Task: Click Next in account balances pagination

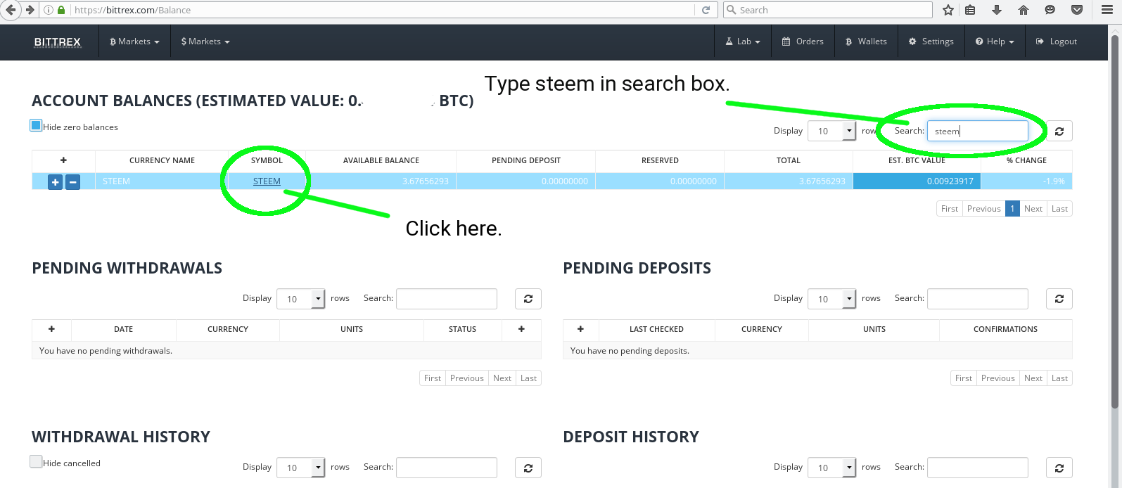Action: 1033,209
